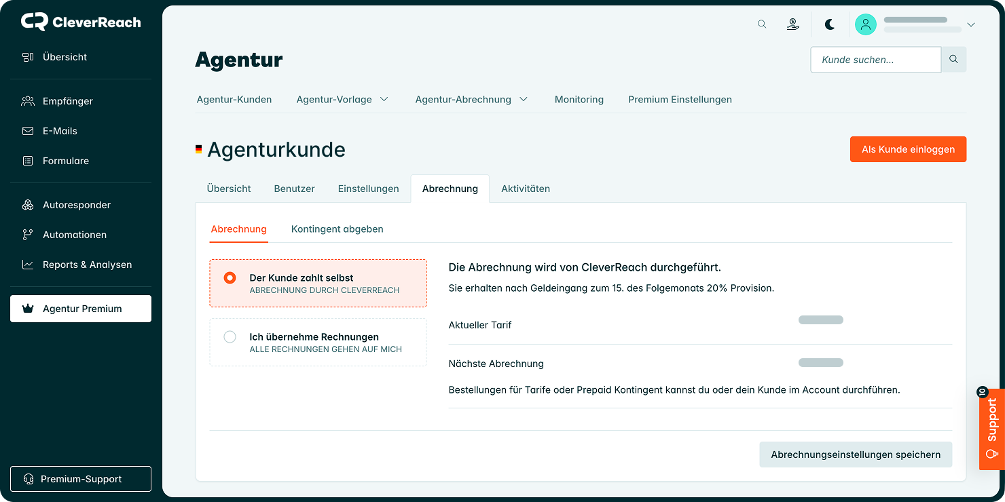The image size is (1005, 502).
Task: Open the orange Support side tab
Action: pos(992,429)
